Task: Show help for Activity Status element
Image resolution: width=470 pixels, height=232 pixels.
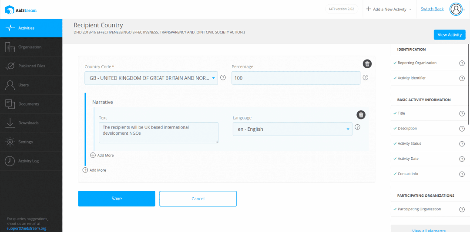Action: coord(462,144)
